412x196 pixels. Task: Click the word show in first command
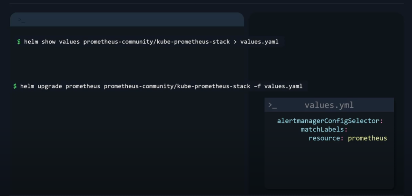pos(49,42)
